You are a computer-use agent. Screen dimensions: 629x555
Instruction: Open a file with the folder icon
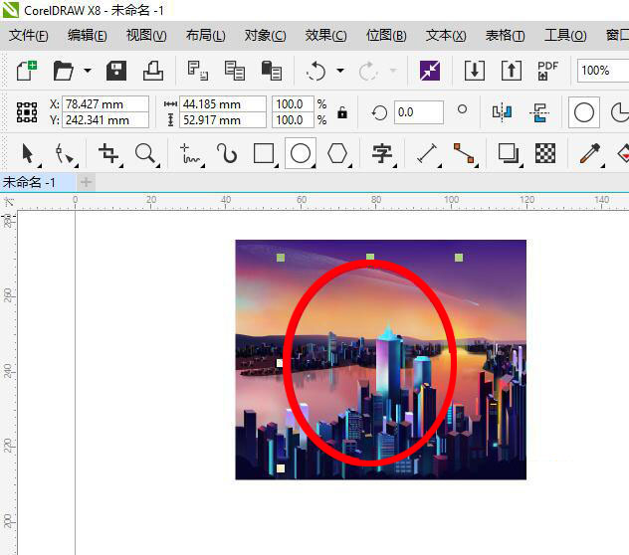click(x=64, y=71)
